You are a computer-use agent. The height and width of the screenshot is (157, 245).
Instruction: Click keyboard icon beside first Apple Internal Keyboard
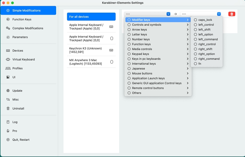(x=111, y=27)
